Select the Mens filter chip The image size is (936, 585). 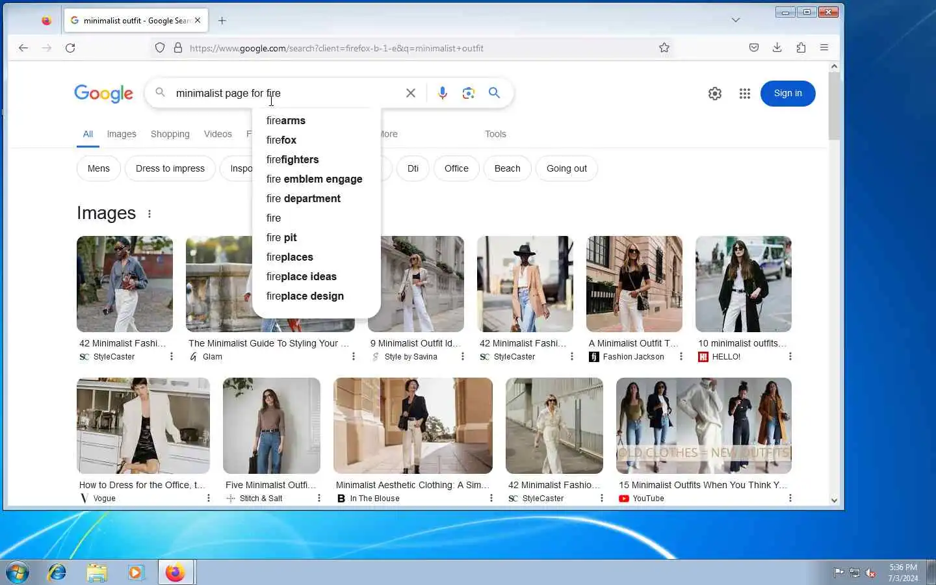(x=99, y=168)
